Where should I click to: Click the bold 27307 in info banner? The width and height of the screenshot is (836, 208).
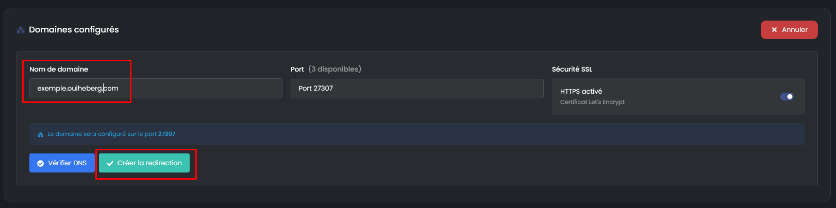166,134
